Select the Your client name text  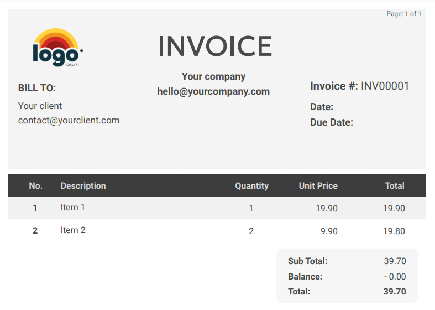(40, 106)
